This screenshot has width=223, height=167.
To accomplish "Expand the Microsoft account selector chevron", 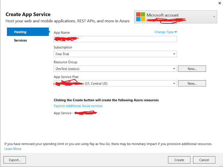I will 214,17.
